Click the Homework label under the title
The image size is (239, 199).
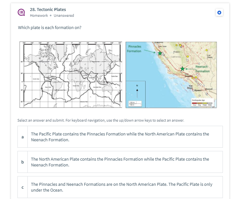(x=39, y=15)
